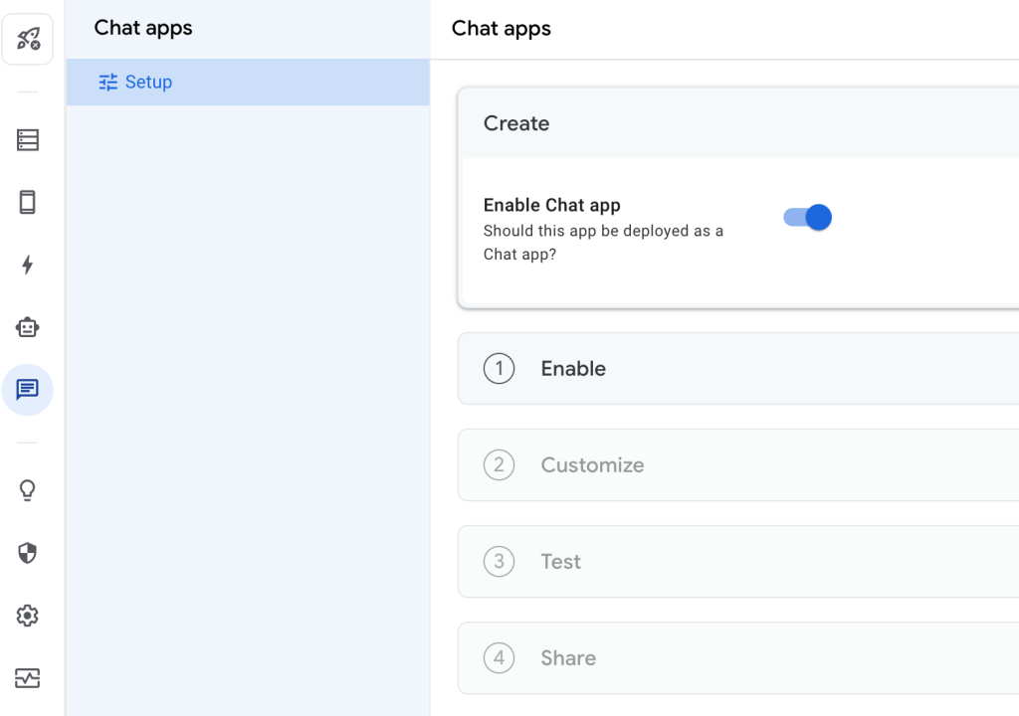This screenshot has width=1019, height=716.
Task: Open the Settings gear icon
Action: [28, 616]
